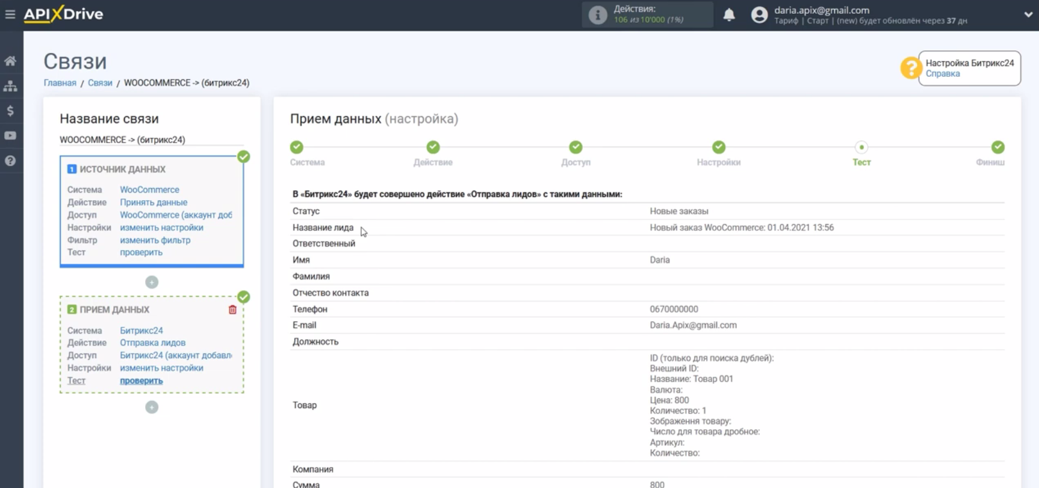This screenshot has height=488, width=1039.
Task: Open the connections sitemap sidebar icon
Action: (x=10, y=86)
